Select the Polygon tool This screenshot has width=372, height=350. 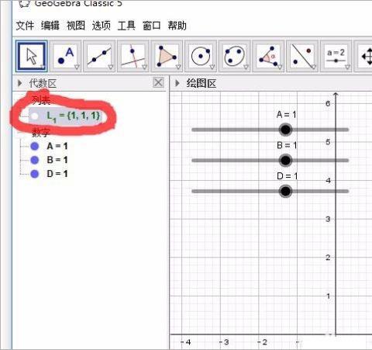point(167,56)
